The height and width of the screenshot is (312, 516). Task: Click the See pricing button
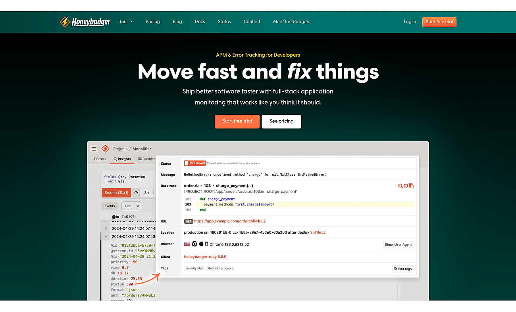point(281,122)
